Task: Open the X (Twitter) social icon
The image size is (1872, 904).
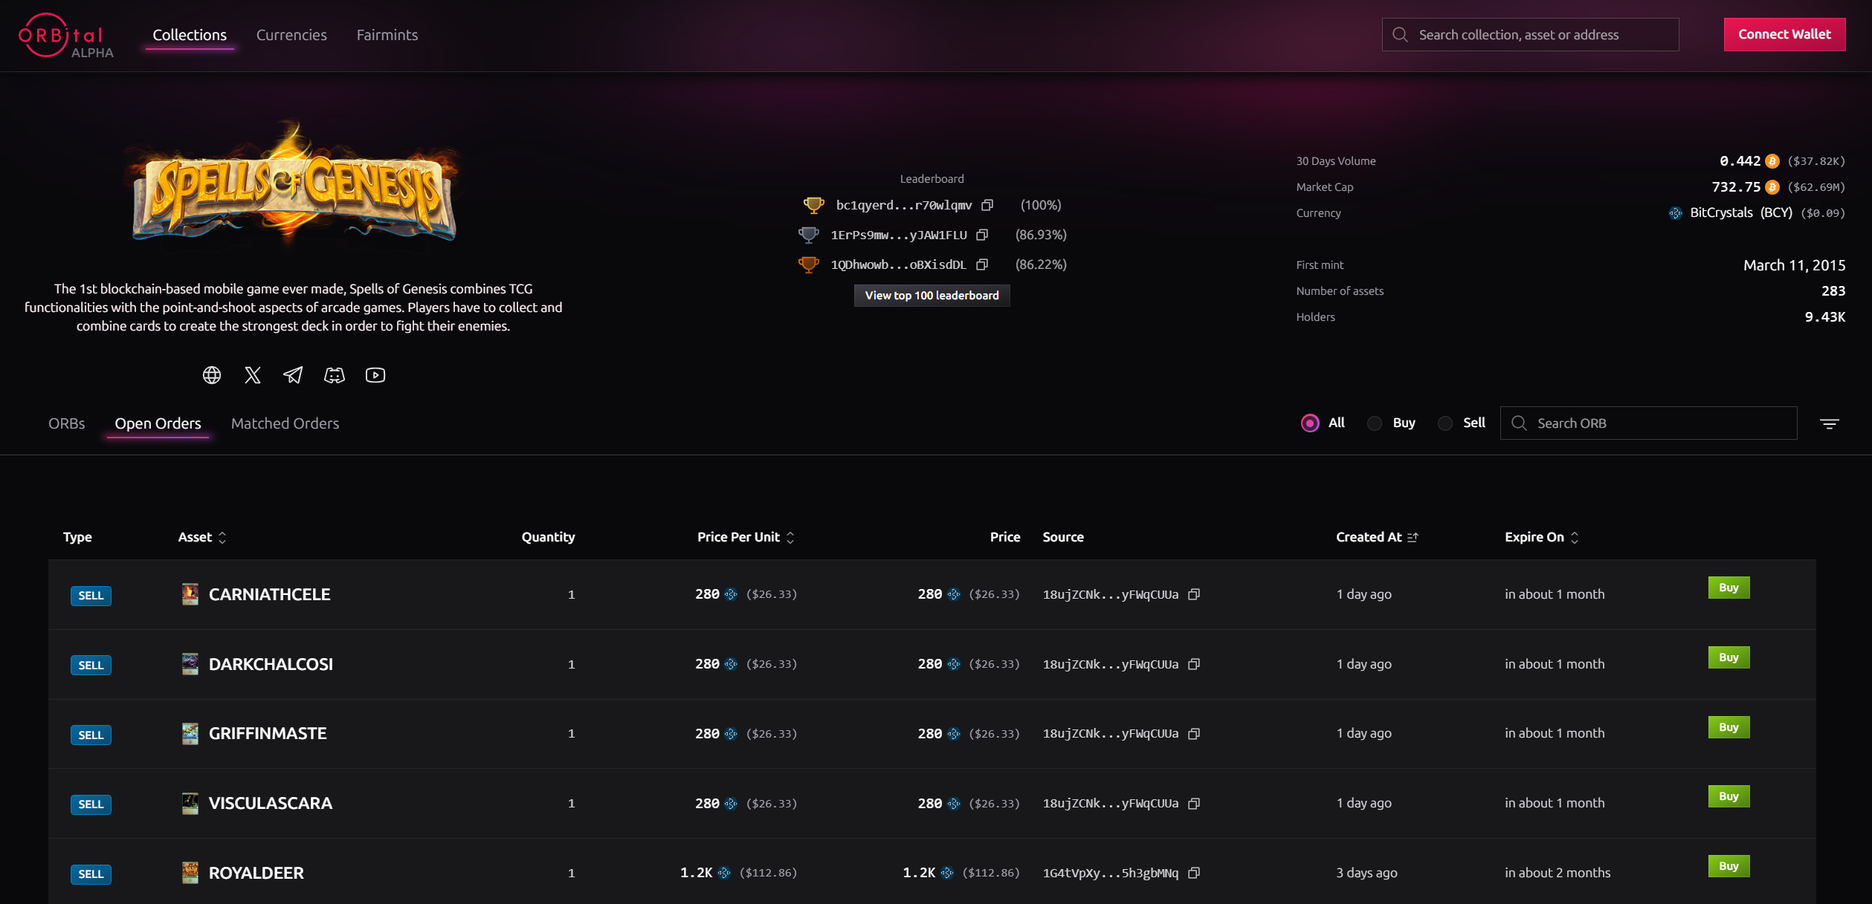Action: click(x=253, y=375)
